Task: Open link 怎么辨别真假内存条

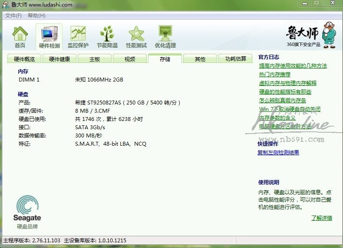Action: [282, 100]
